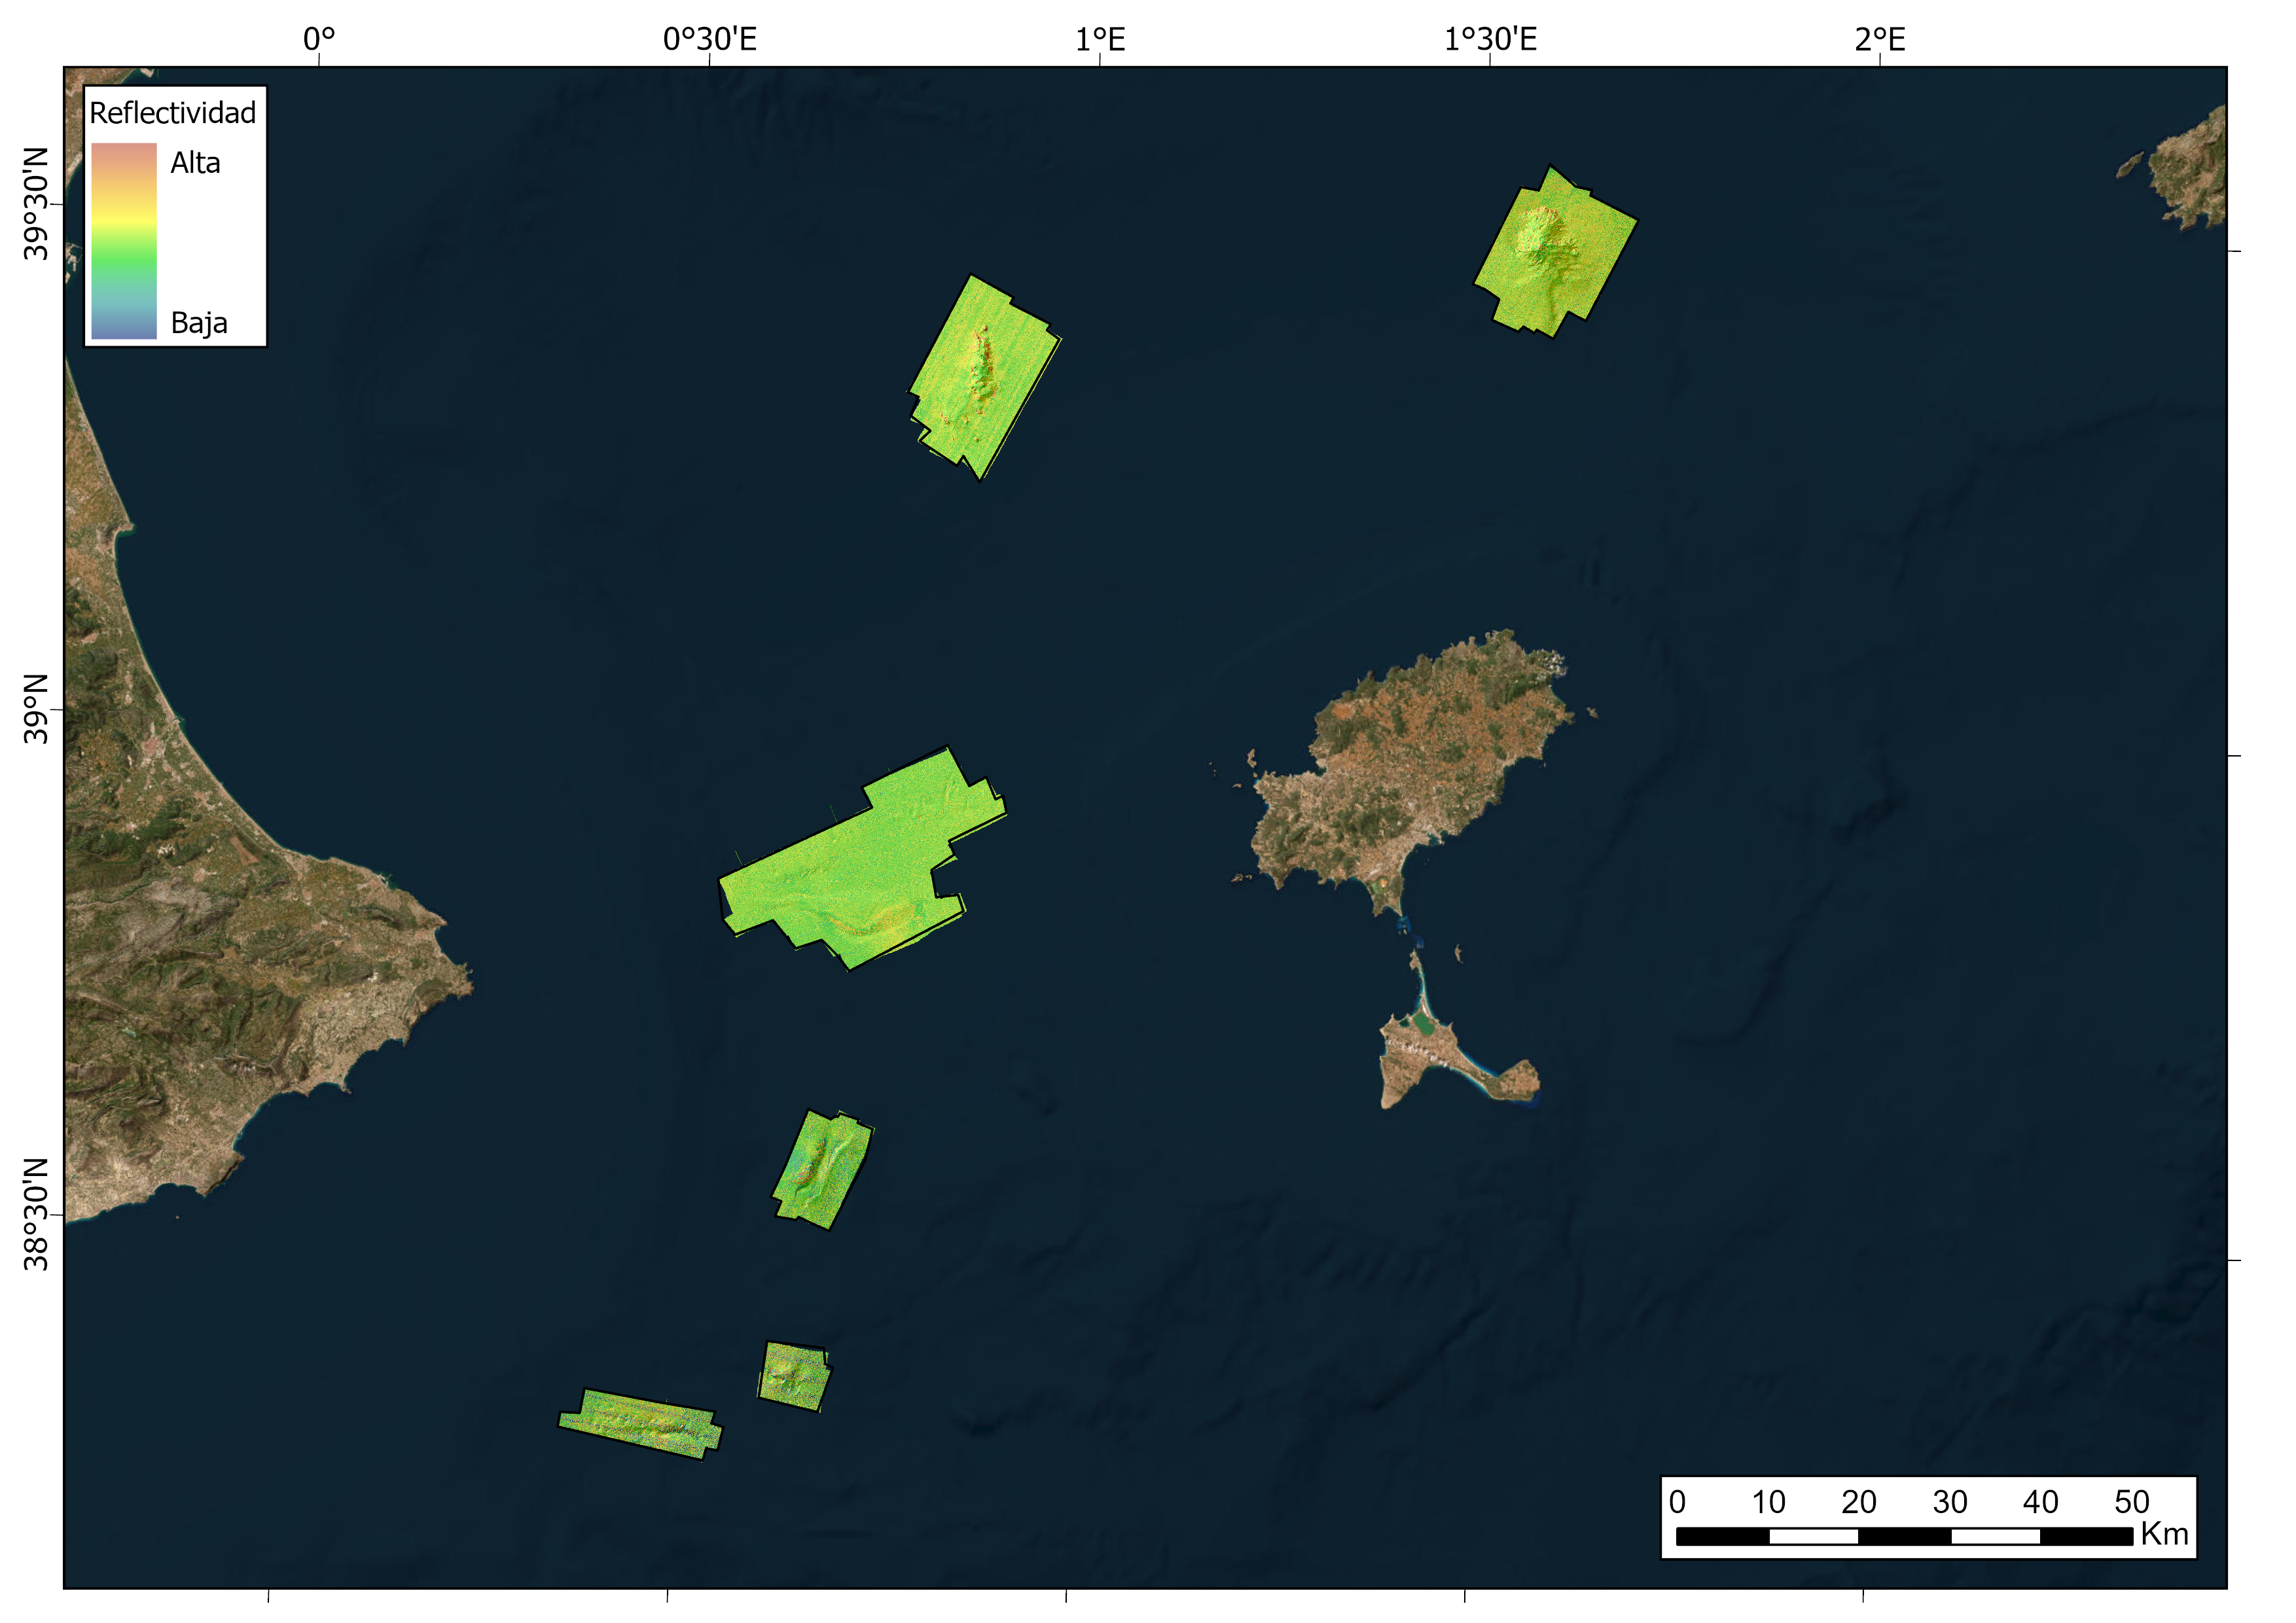2296x1623 pixels.
Task: Click the northeastern seamount reflectivity patch
Action: (x=1555, y=251)
